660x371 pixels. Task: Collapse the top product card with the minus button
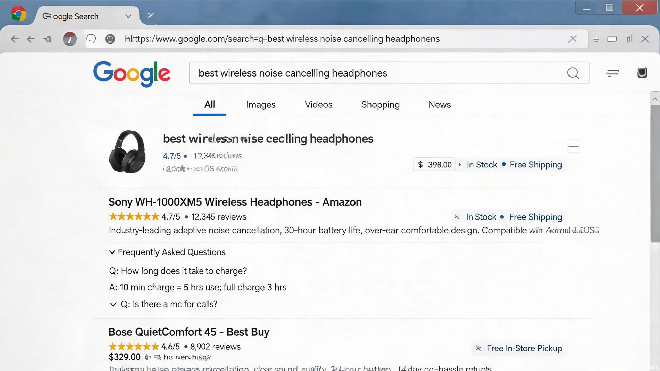click(x=574, y=146)
